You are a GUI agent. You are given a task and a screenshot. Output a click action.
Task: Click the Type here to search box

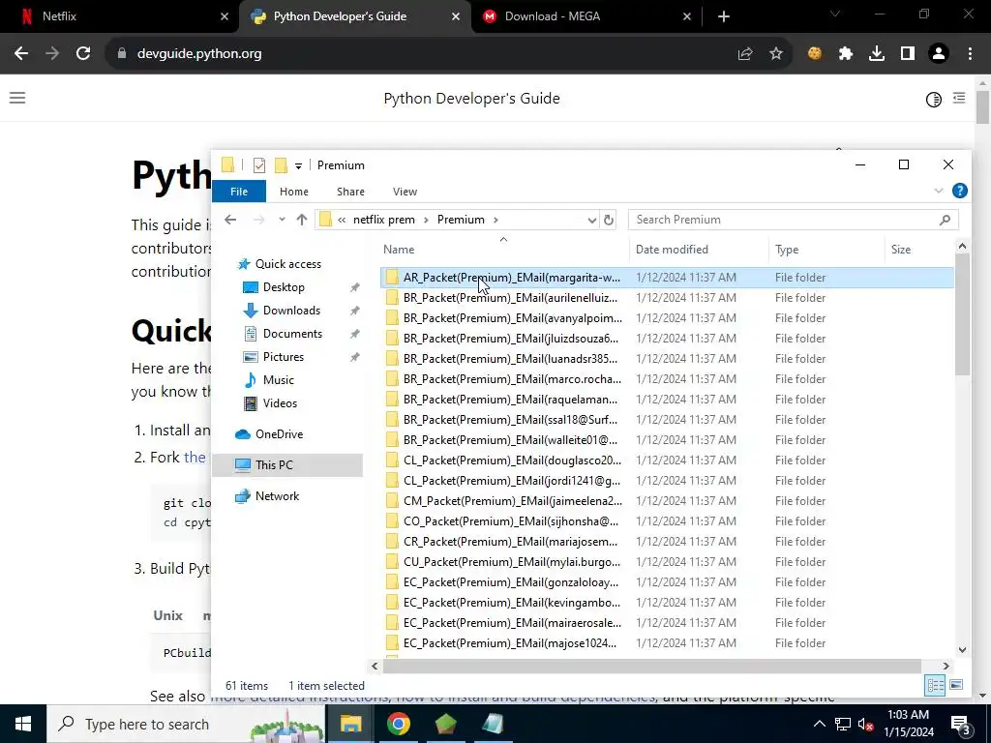point(186,724)
